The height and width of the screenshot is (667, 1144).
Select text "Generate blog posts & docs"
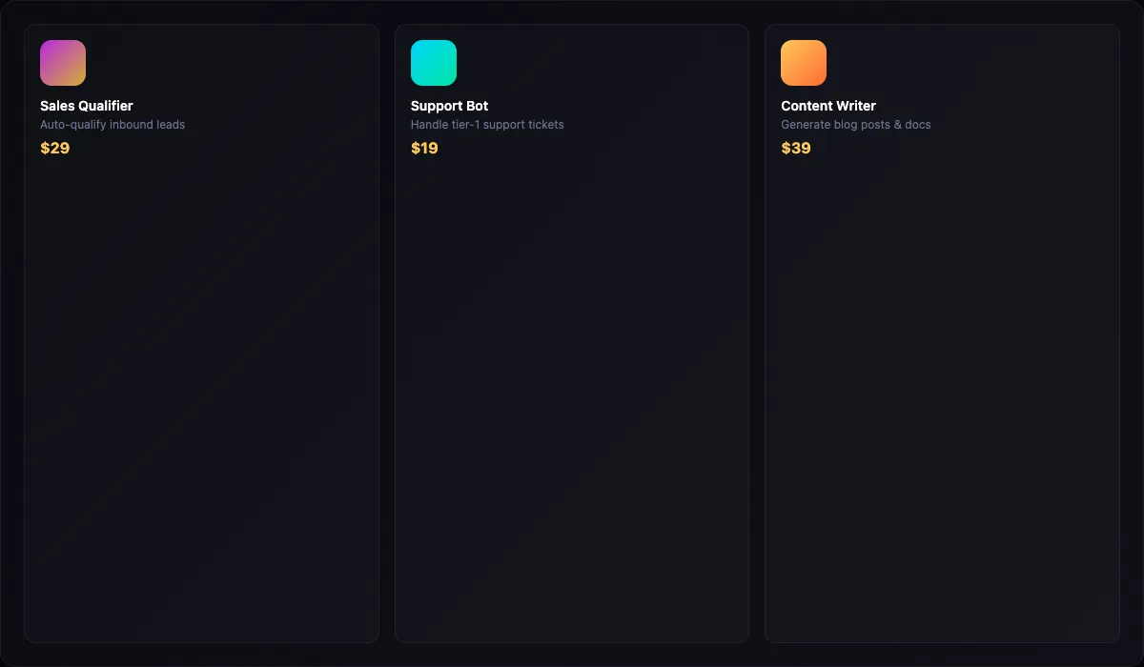point(856,125)
